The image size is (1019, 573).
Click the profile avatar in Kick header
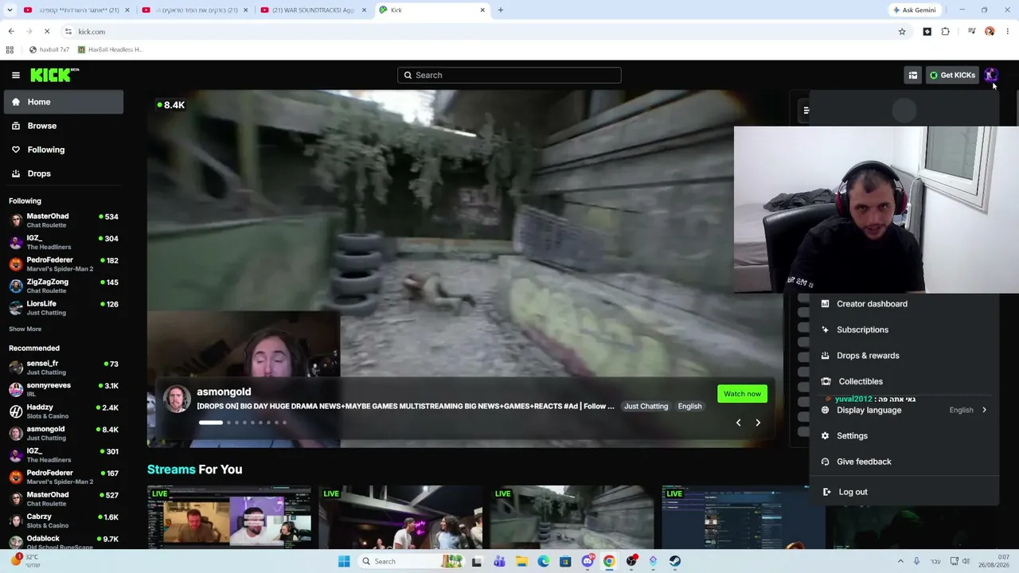pos(990,76)
